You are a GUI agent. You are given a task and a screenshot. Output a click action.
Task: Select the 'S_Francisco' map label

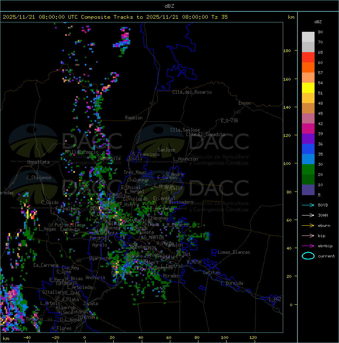pos(146,154)
